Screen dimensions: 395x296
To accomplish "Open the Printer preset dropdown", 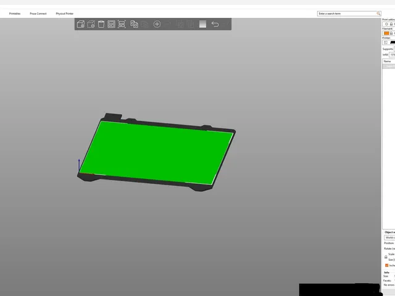I will pyautogui.click(x=389, y=43).
